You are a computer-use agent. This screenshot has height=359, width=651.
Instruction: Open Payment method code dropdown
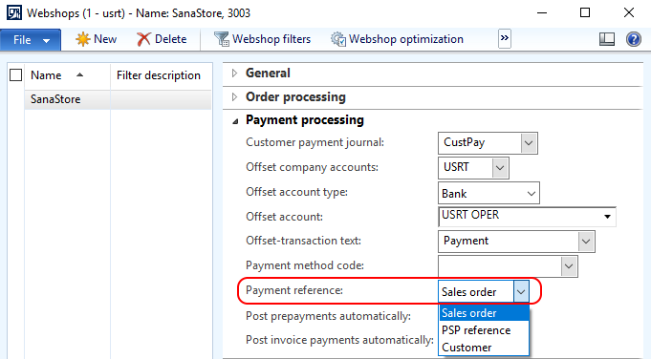click(569, 266)
